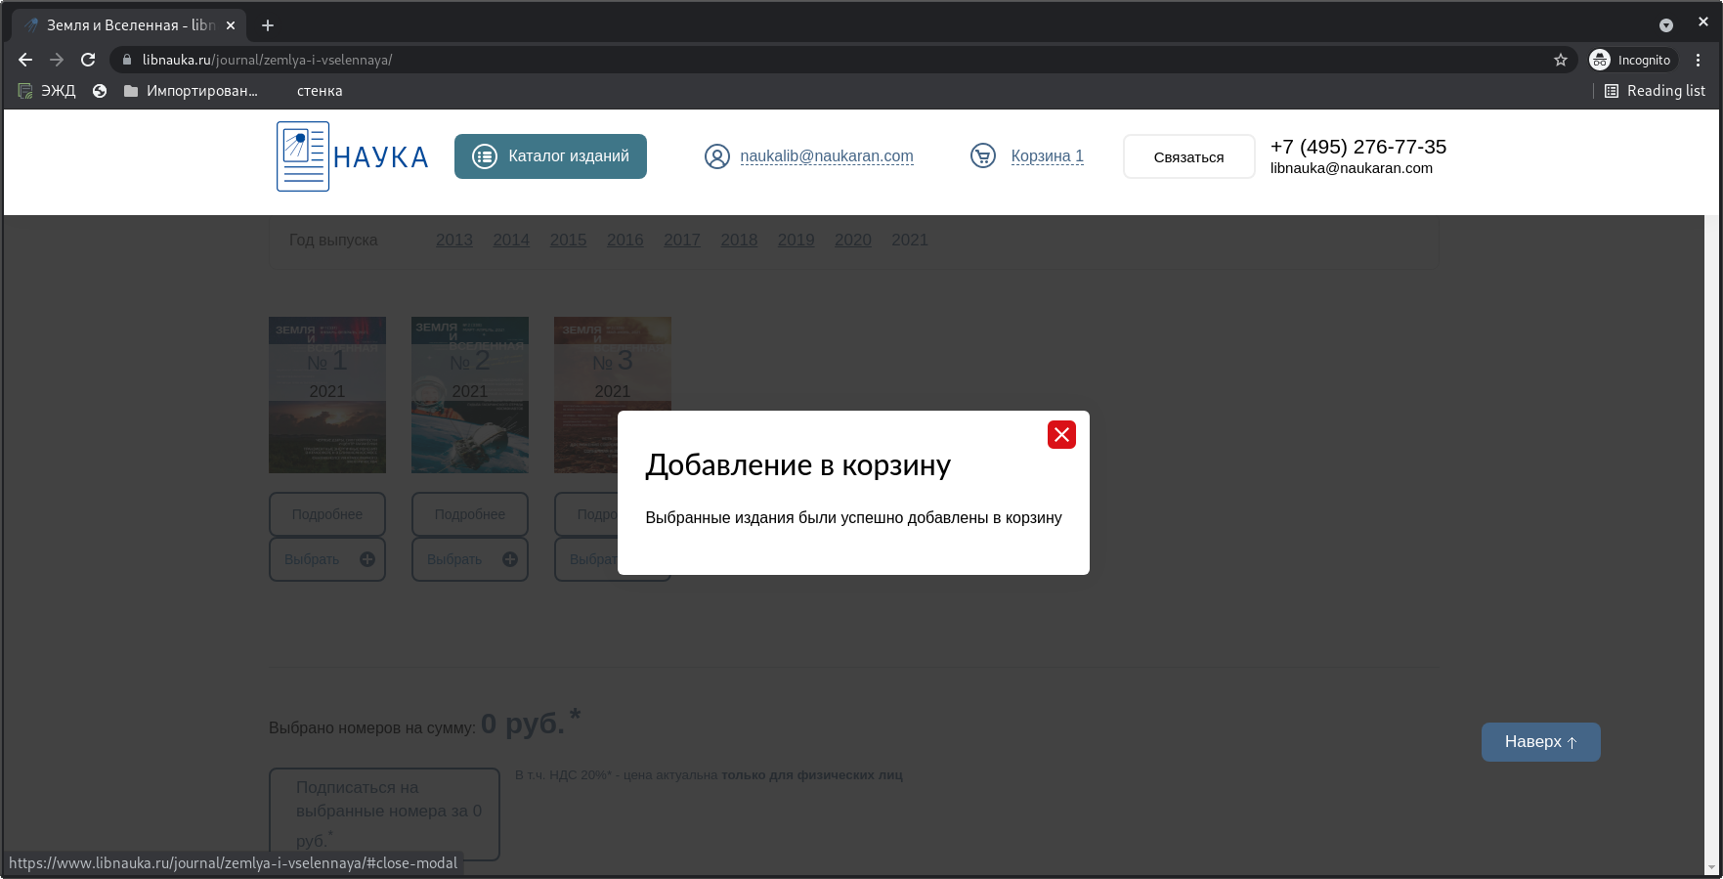The width and height of the screenshot is (1723, 879).
Task: Click the page vertical scrollbar
Action: [1710, 545]
